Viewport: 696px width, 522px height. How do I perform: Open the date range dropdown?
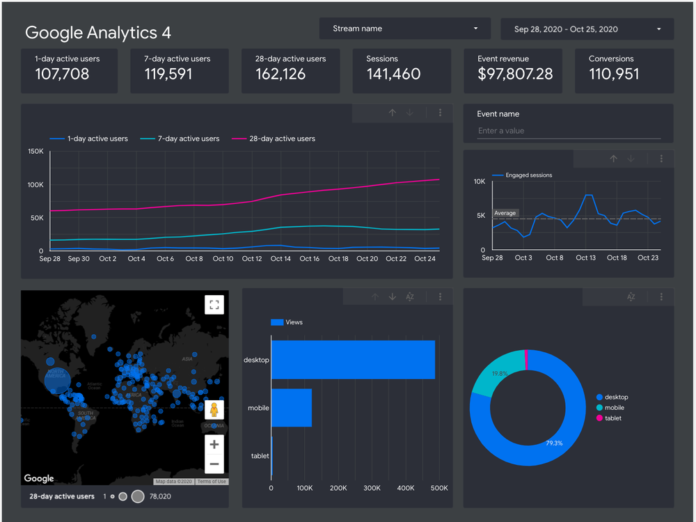[x=587, y=29]
